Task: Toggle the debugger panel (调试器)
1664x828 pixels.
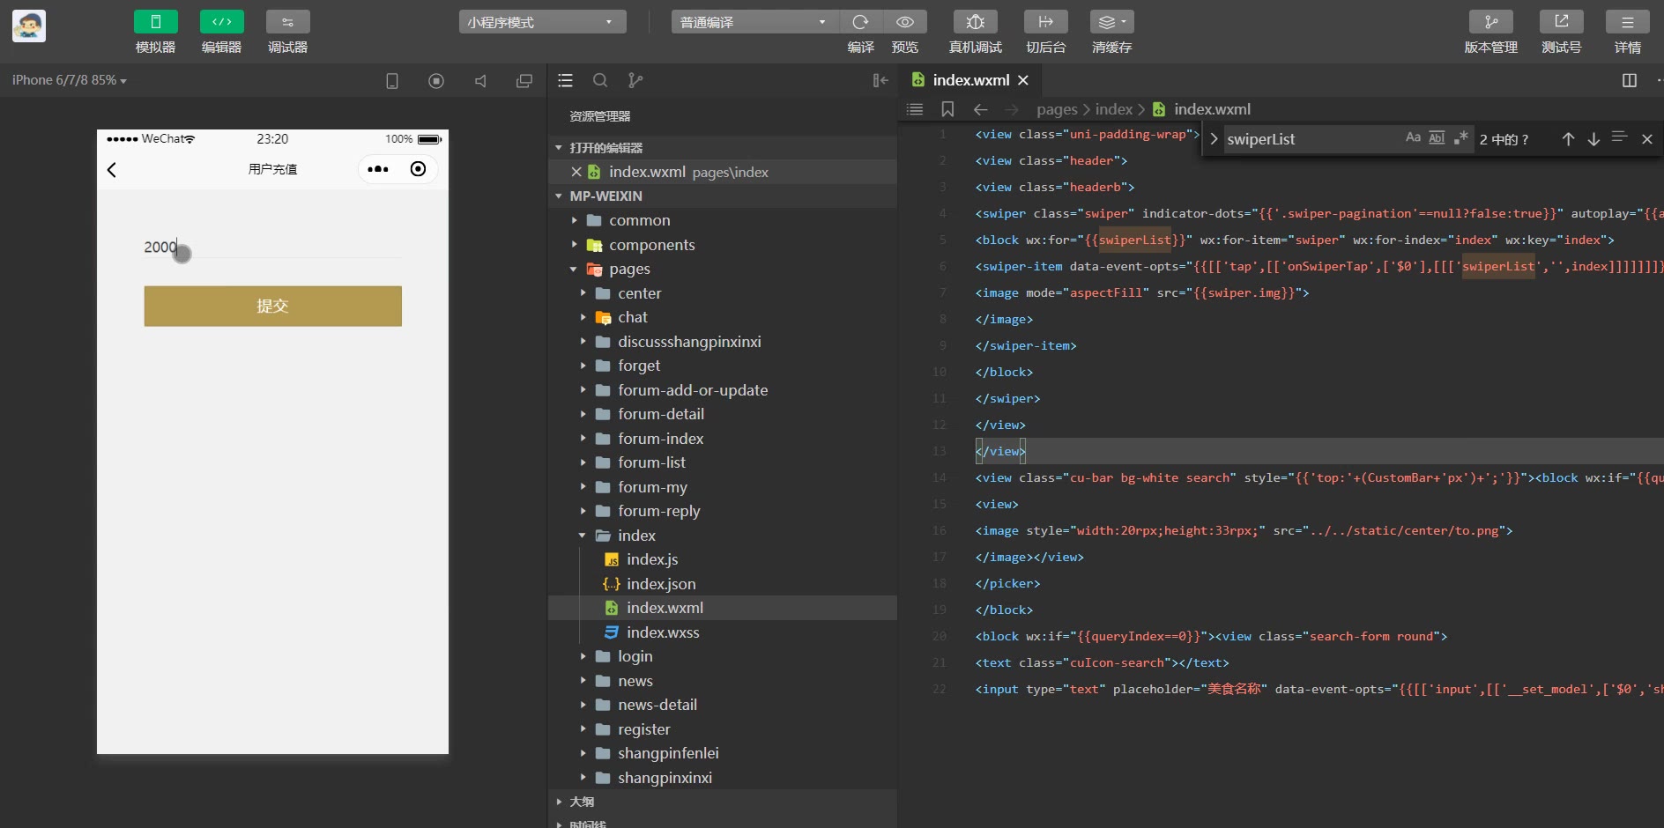Action: click(x=287, y=22)
